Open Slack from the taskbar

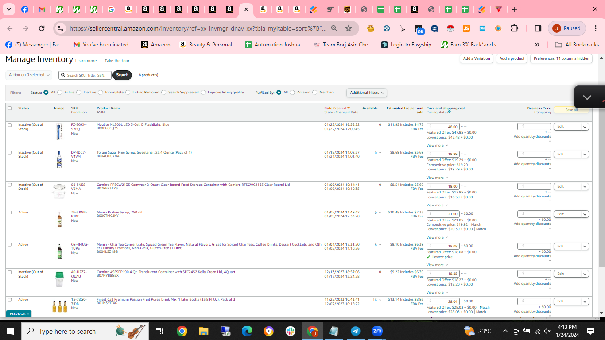(291, 331)
